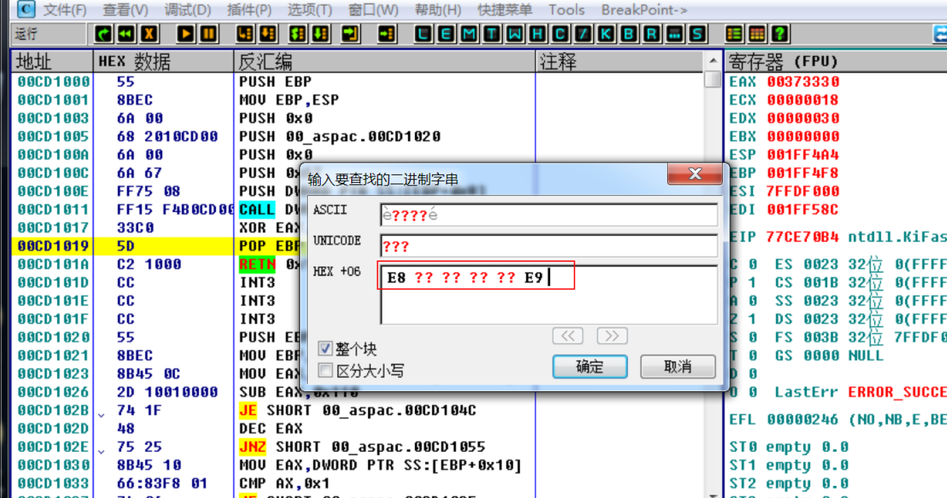The height and width of the screenshot is (498, 947).
Task: Show the Call stack using the K icon
Action: (607, 34)
